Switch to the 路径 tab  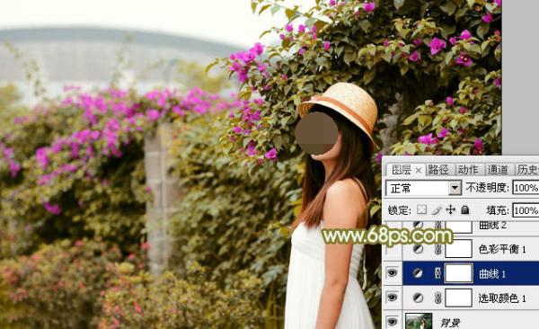tap(438, 170)
